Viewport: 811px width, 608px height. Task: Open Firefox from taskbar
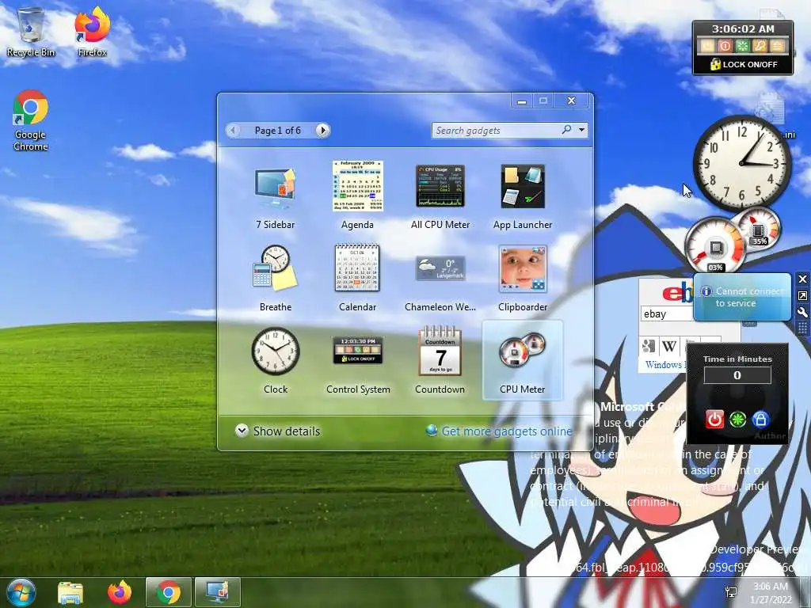[120, 592]
